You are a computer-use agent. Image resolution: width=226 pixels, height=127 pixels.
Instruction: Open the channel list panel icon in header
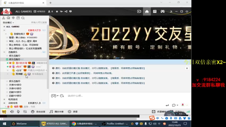(155, 11)
